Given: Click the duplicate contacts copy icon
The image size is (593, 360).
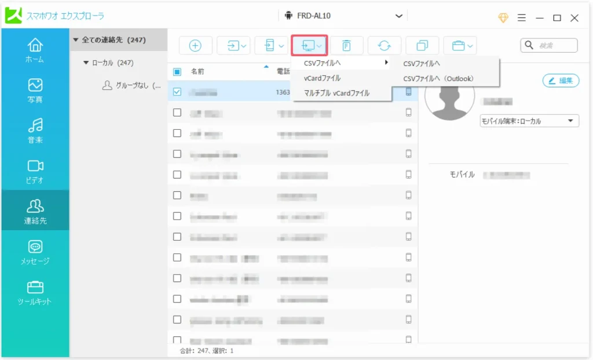Looking at the screenshot, I should (422, 46).
